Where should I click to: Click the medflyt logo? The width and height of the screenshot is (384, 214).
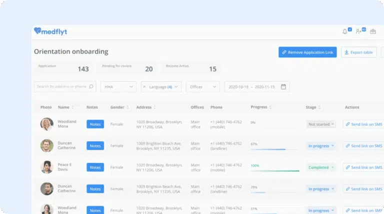coord(50,31)
